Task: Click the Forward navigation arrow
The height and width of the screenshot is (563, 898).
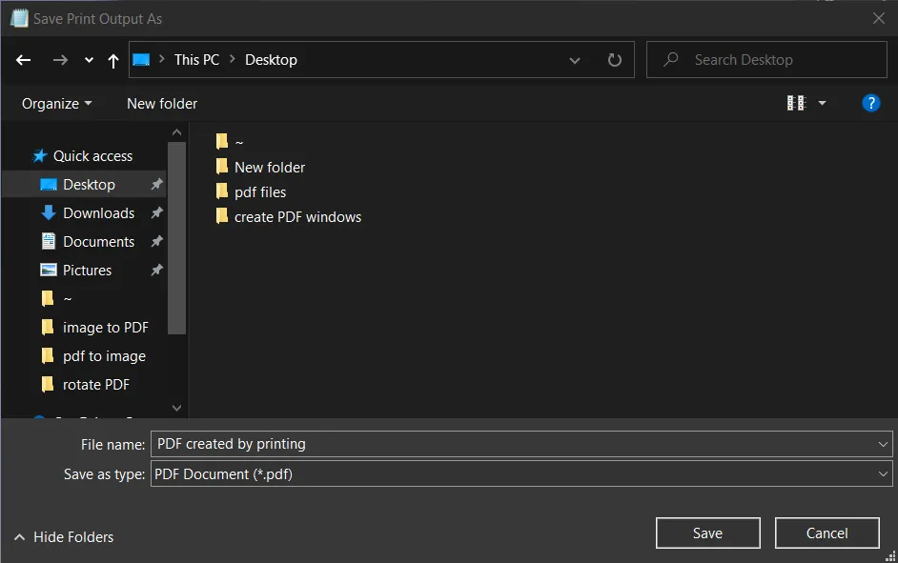Action: pos(60,60)
